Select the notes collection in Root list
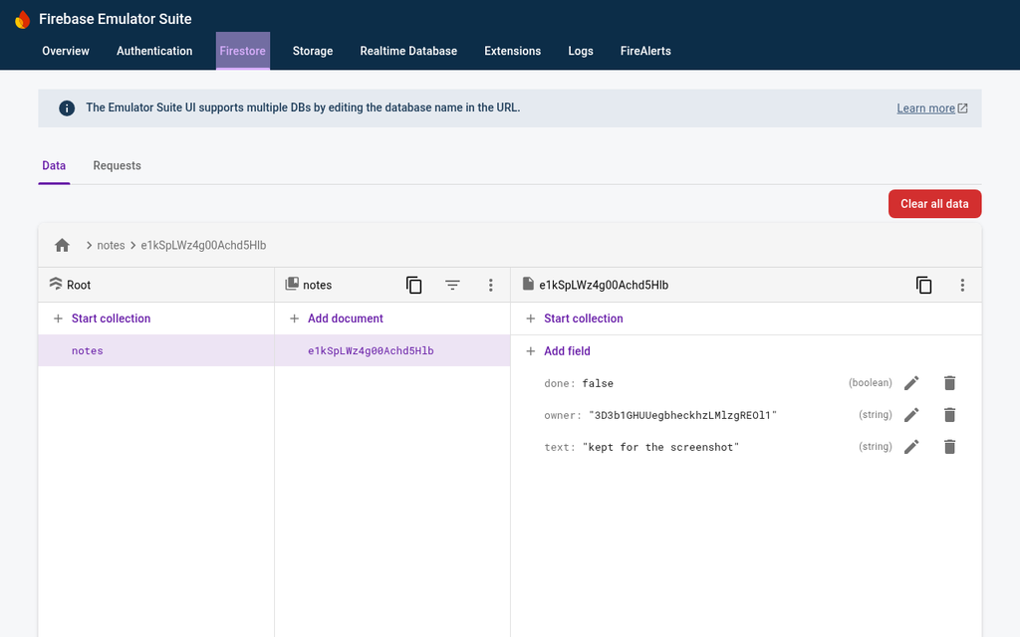 (x=156, y=351)
